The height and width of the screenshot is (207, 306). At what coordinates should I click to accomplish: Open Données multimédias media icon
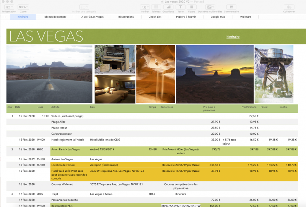[211, 7]
